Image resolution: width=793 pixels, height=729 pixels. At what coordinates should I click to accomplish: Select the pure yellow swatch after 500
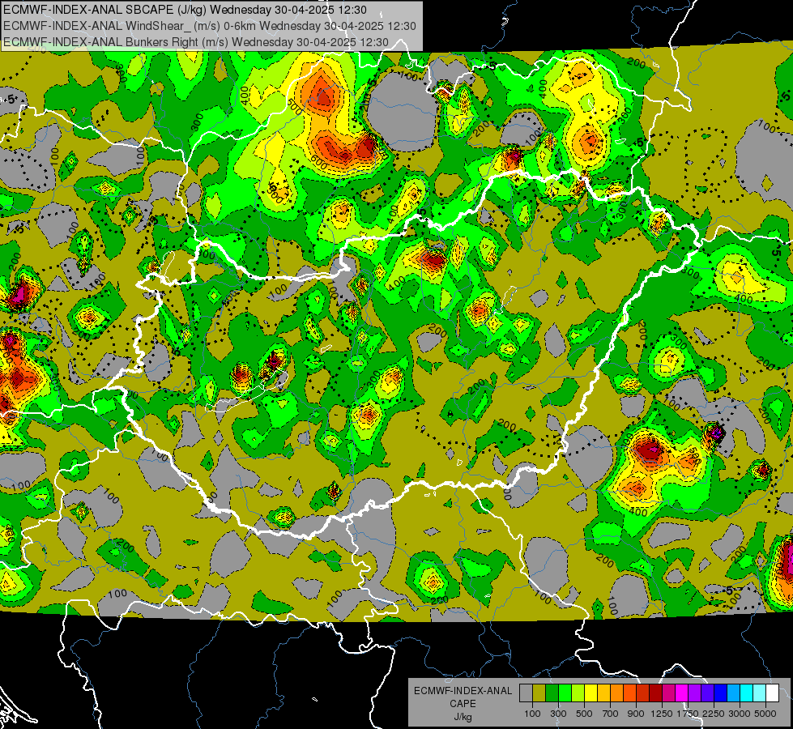coord(590,693)
